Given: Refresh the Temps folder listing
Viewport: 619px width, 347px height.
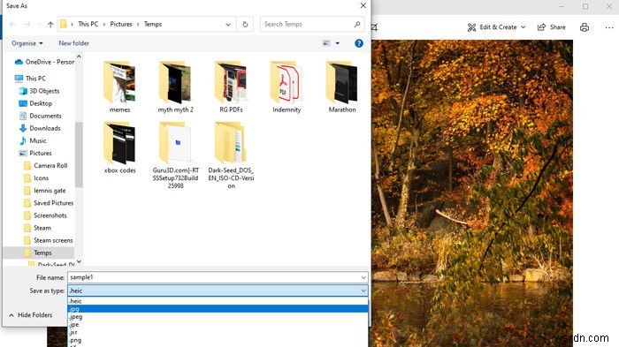Looking at the screenshot, I should coord(245,25).
